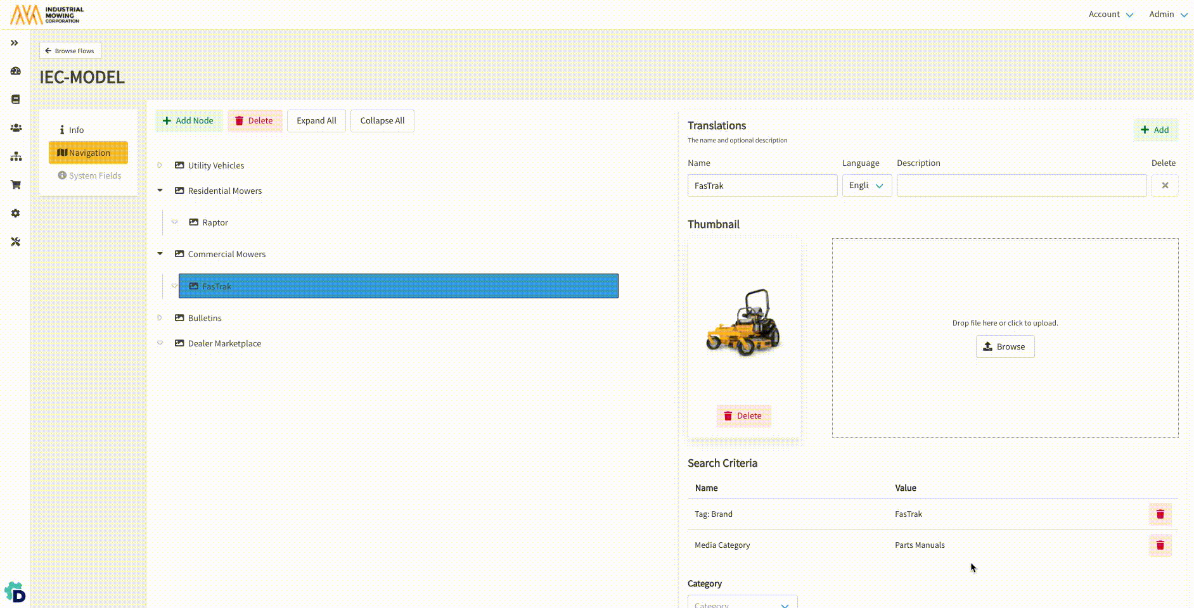
Task: Click the translation Name input field
Action: [x=762, y=186]
